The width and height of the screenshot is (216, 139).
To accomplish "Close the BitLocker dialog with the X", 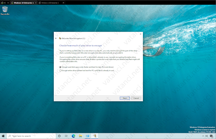I will coord(141,34).
